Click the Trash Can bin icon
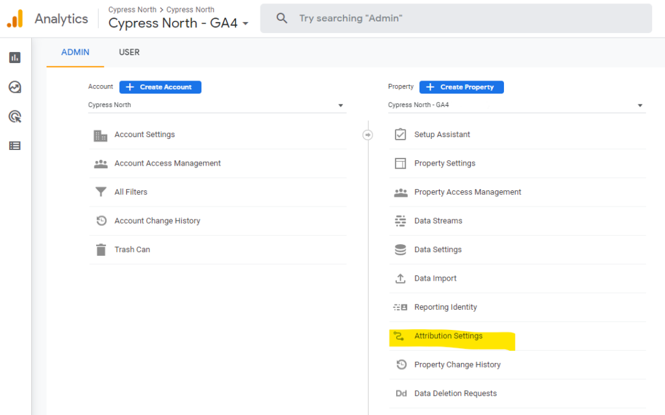The image size is (665, 415). coord(101,249)
